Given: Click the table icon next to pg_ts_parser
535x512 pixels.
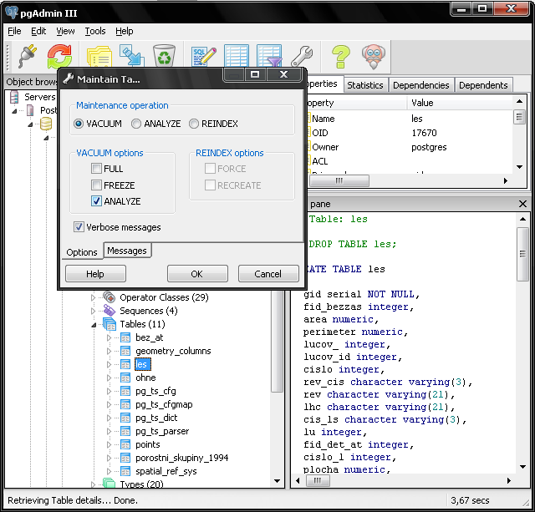Looking at the screenshot, I should [125, 431].
